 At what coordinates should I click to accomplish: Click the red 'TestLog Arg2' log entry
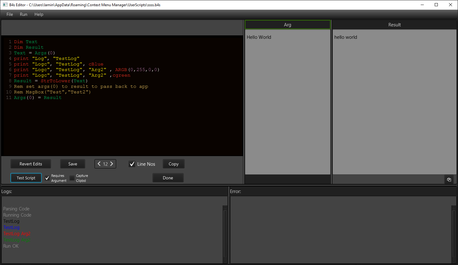[x=17, y=234]
